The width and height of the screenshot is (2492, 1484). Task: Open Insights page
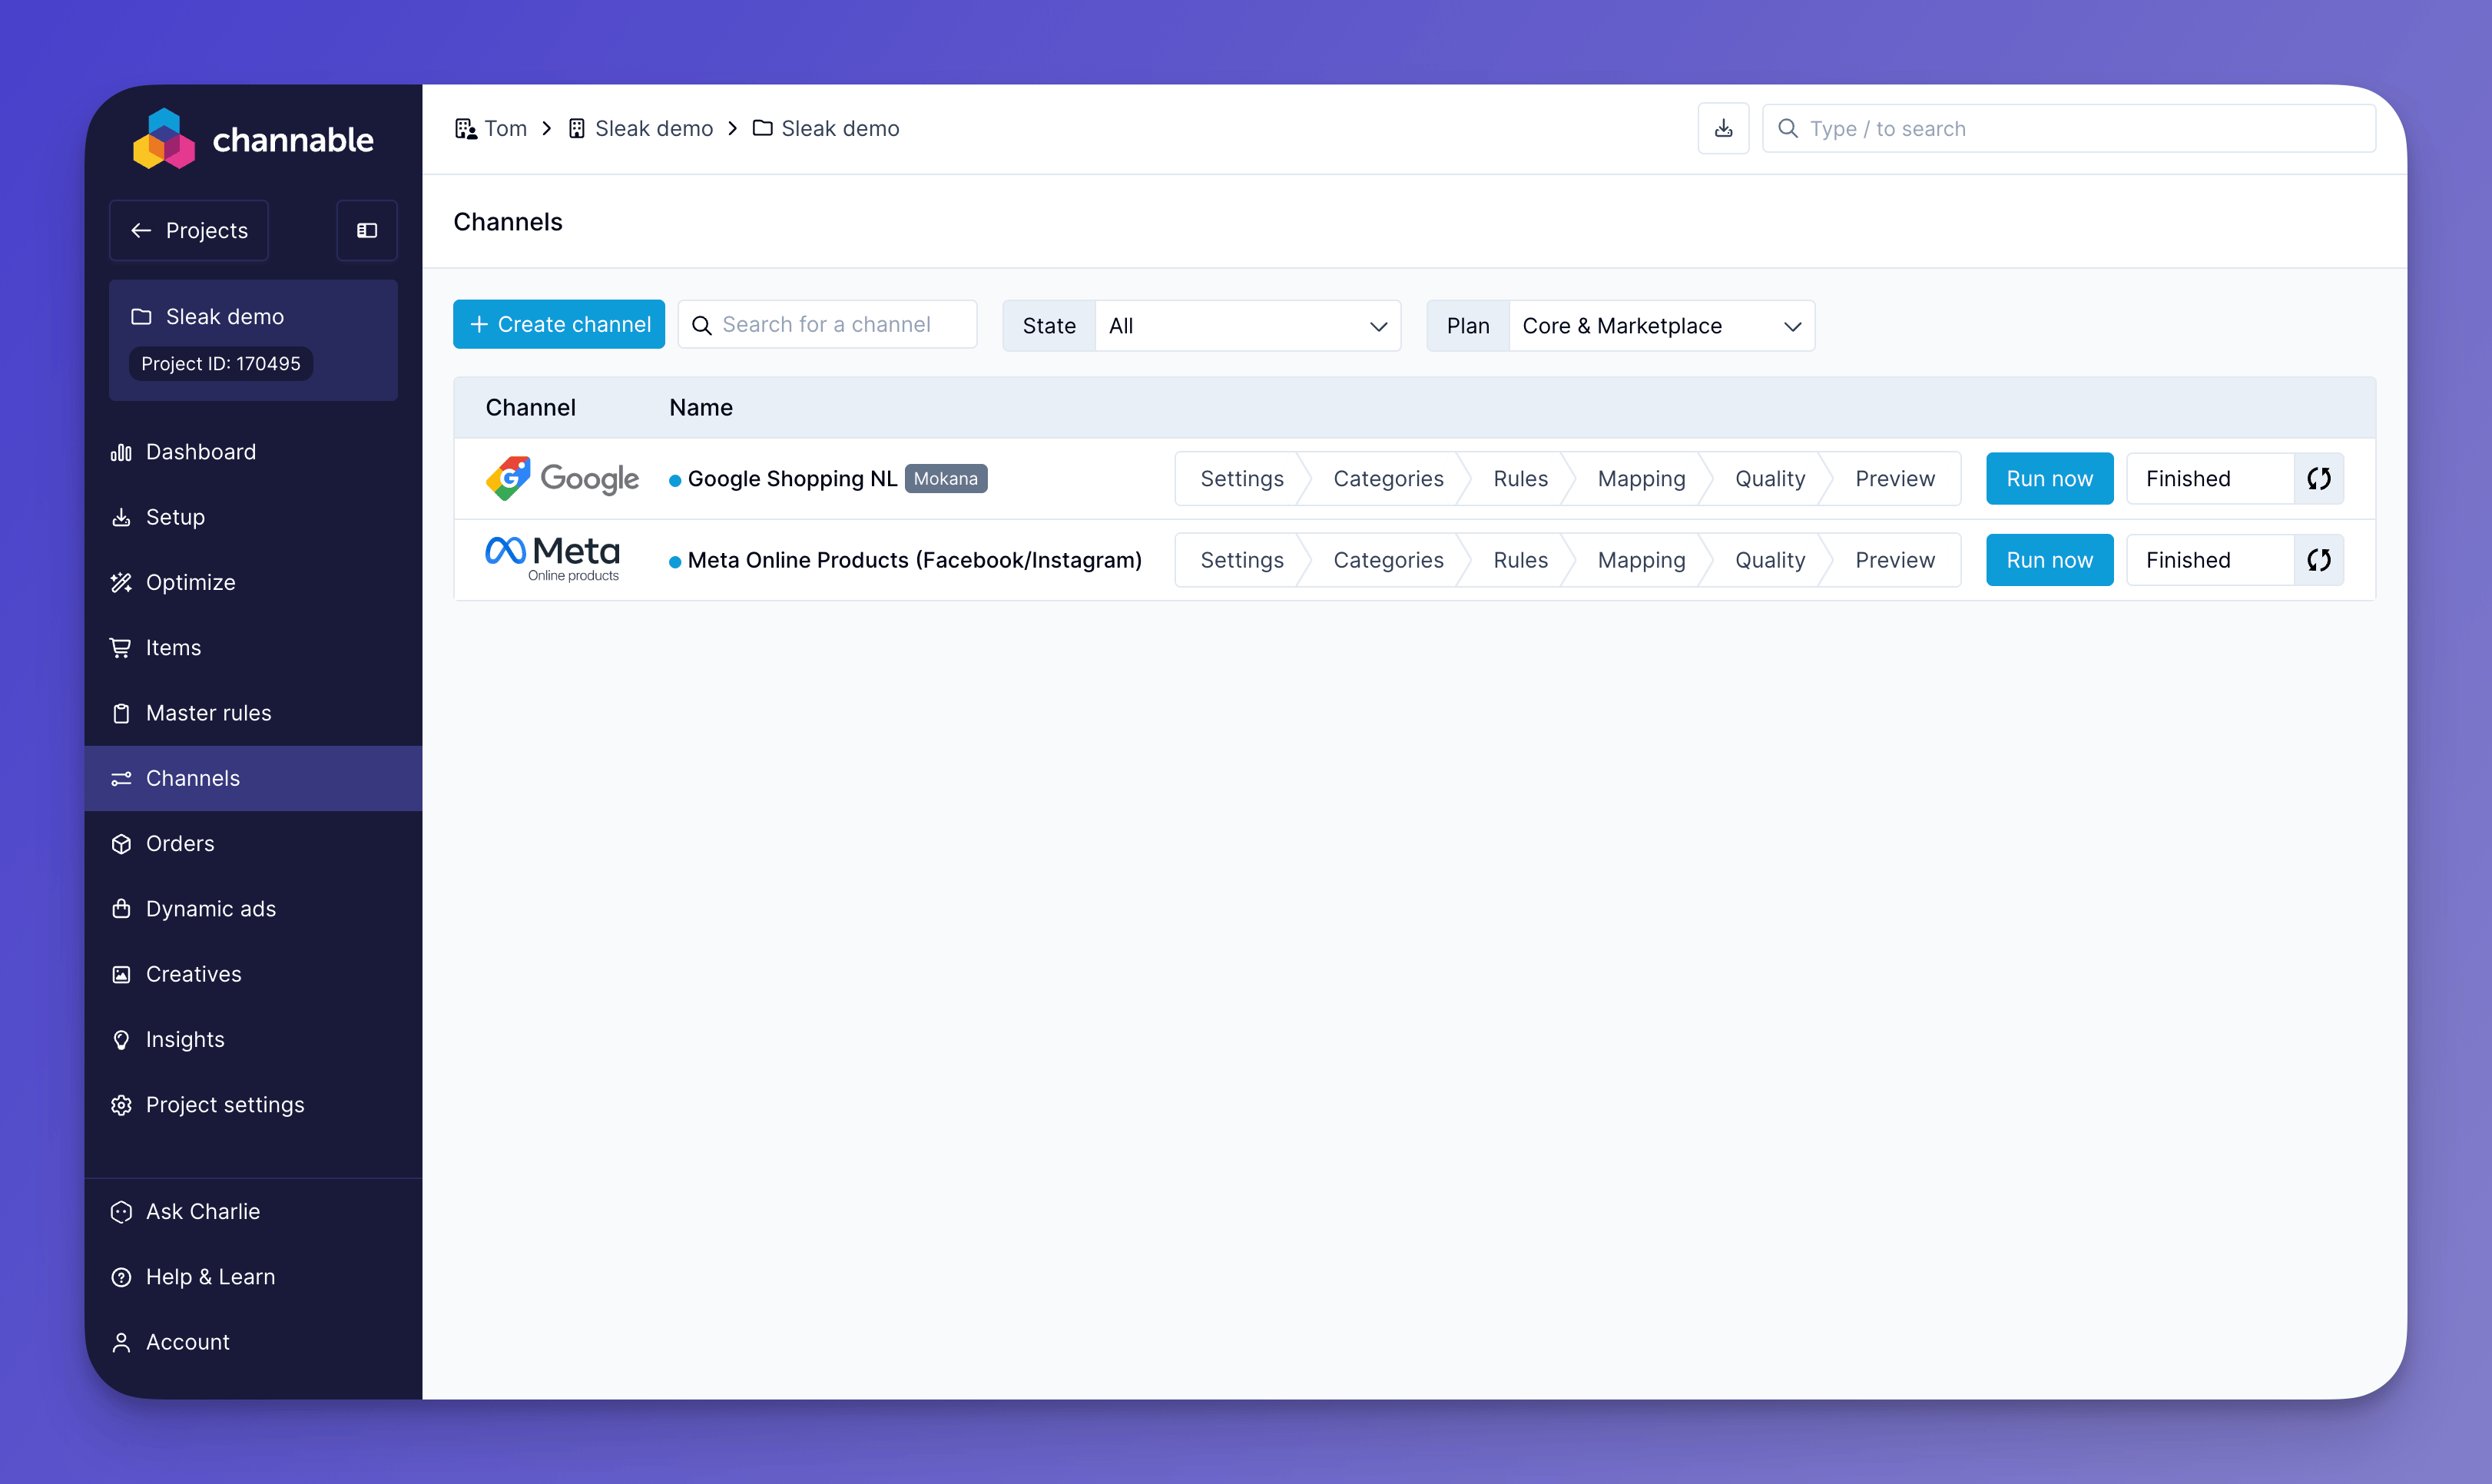point(253,1039)
